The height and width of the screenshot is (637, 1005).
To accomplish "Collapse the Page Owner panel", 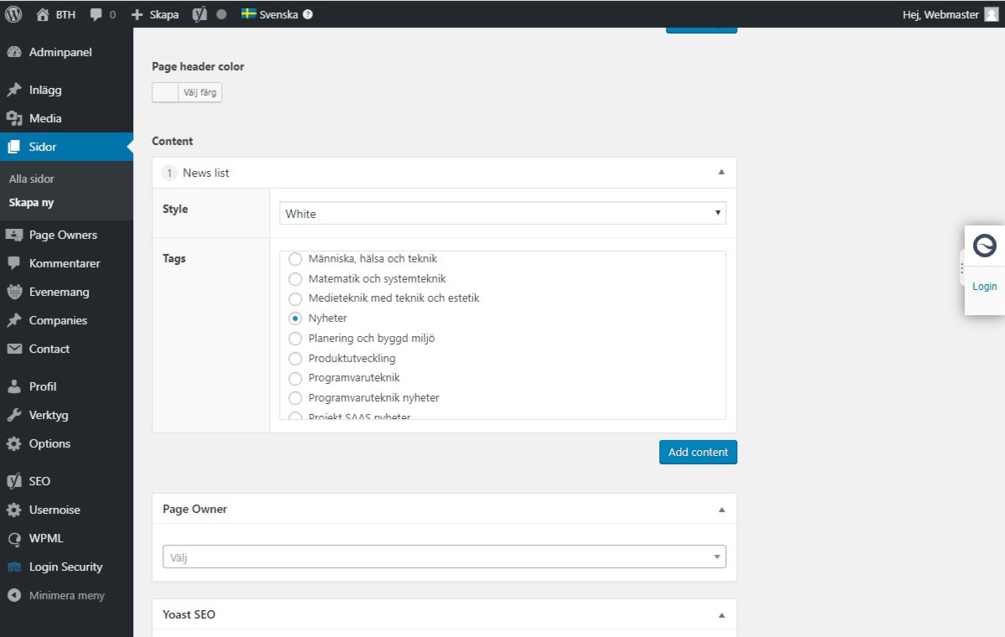I will click(x=721, y=510).
